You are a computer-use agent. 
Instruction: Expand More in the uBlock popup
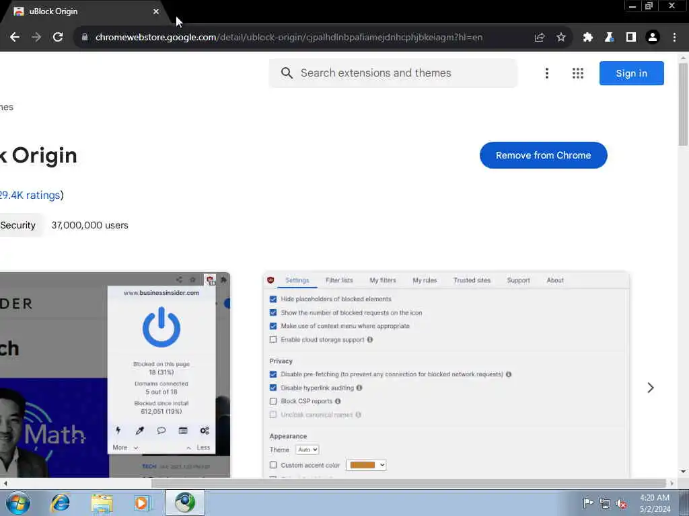[x=125, y=447]
